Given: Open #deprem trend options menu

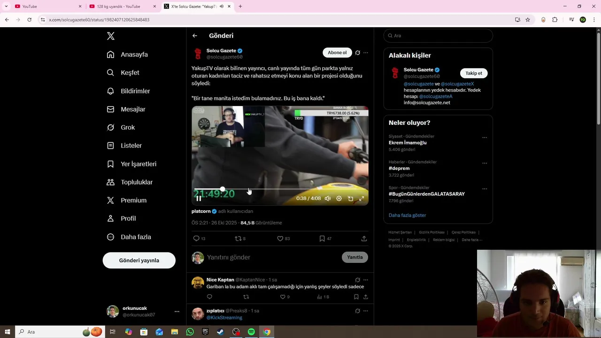Looking at the screenshot, I should (x=485, y=163).
